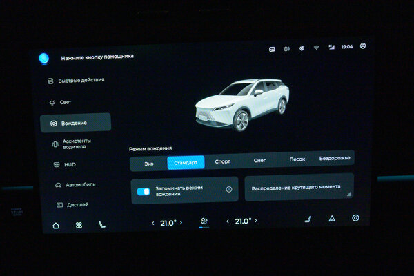Open Быстрые действия menu
The height and width of the screenshot is (276, 414).
click(x=76, y=81)
